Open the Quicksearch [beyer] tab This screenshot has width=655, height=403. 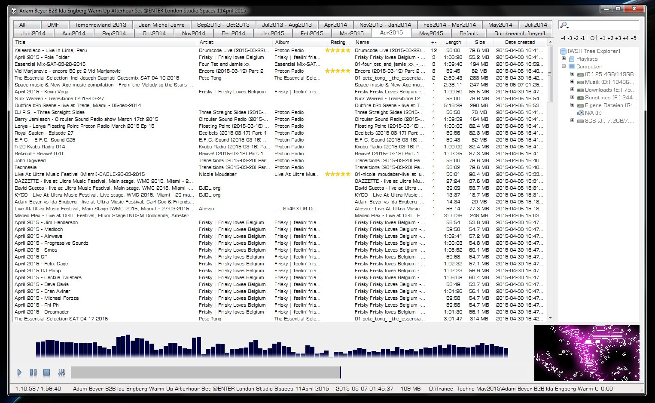tap(519, 33)
